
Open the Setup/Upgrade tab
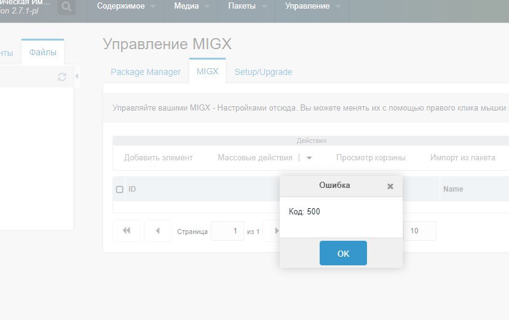263,72
